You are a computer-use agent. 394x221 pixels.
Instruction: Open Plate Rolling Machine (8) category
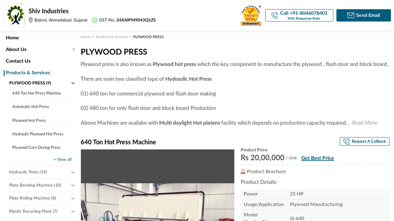[33, 198]
